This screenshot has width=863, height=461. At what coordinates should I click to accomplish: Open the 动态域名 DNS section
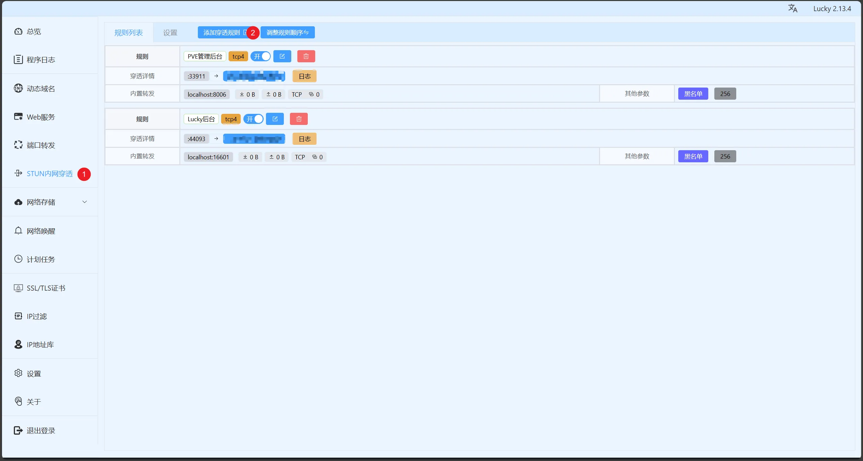coord(40,89)
